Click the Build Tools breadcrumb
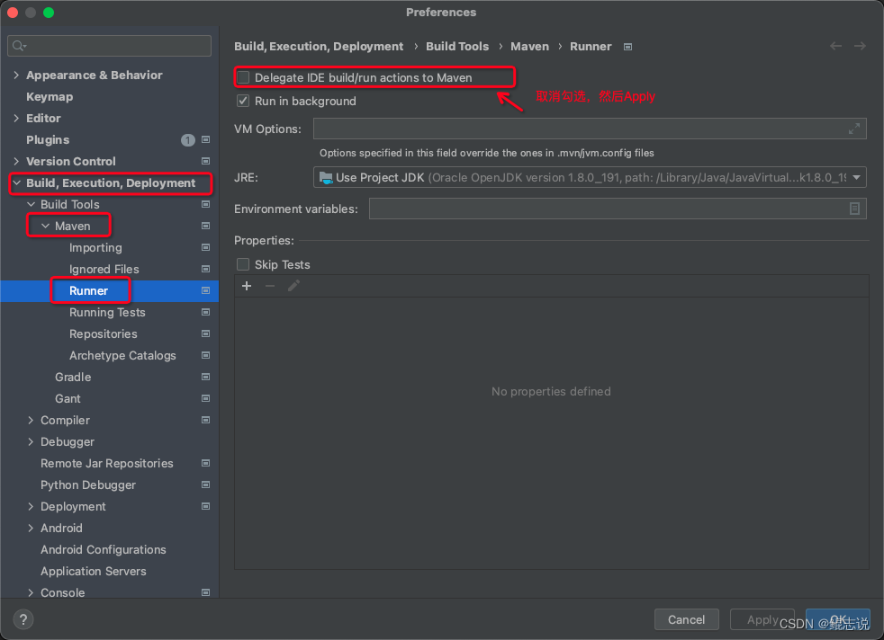Viewport: 884px width, 640px height. pyautogui.click(x=459, y=46)
